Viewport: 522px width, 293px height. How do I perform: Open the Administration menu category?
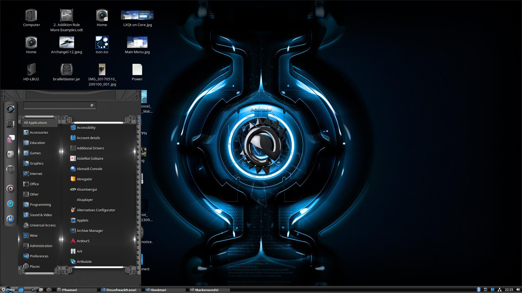[x=41, y=246]
